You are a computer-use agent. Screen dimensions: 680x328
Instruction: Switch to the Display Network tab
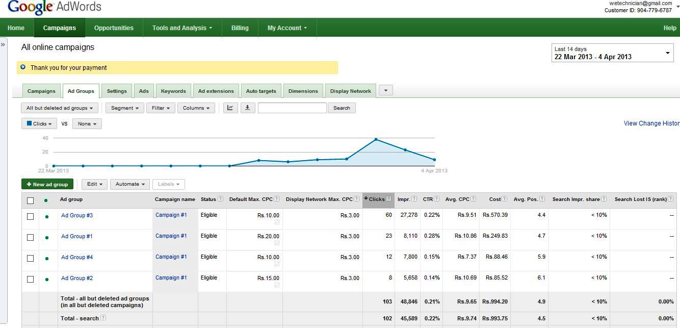click(x=351, y=91)
